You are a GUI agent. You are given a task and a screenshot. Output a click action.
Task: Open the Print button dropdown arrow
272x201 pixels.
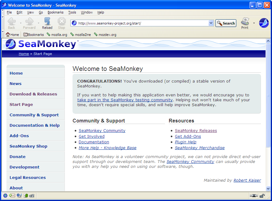point(254,23)
